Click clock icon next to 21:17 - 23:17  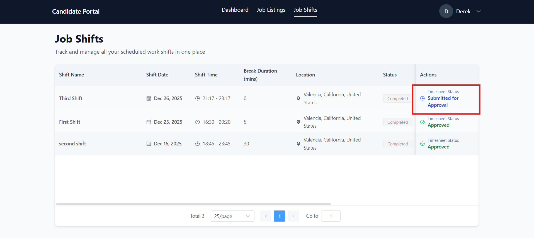198,98
